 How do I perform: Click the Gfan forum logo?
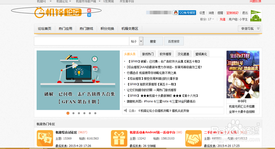point(58,12)
